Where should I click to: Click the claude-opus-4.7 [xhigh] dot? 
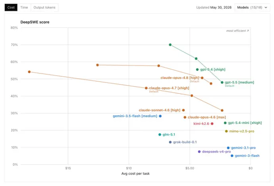coord(146,88)
